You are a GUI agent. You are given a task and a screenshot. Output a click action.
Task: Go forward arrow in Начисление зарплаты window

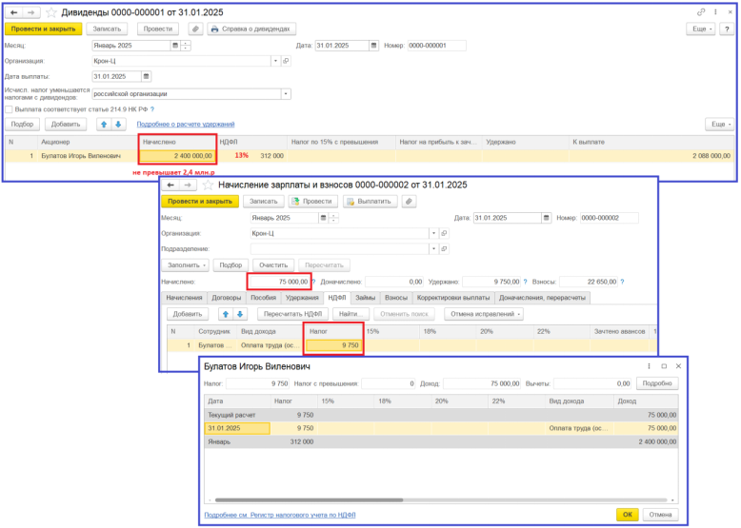pyautogui.click(x=188, y=185)
